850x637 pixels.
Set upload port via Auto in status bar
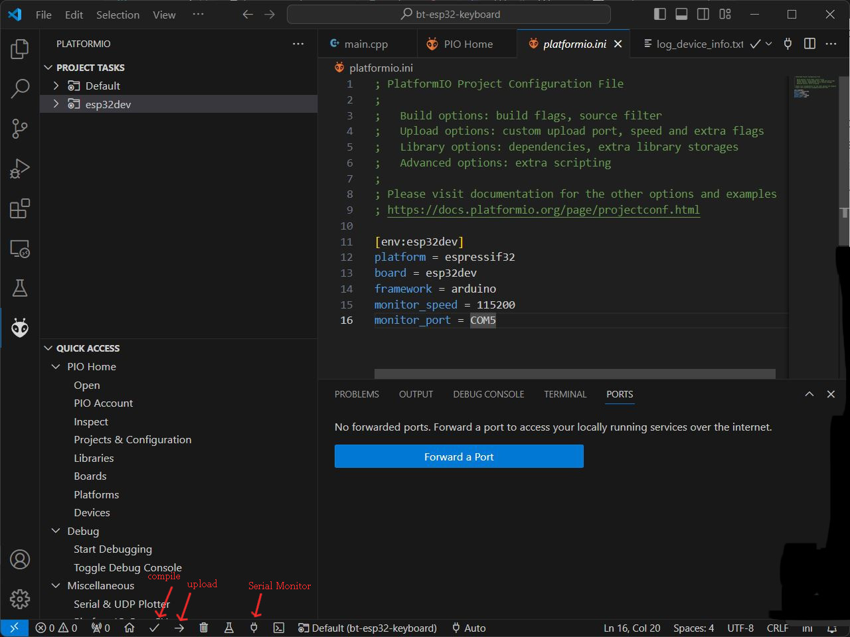469,628
